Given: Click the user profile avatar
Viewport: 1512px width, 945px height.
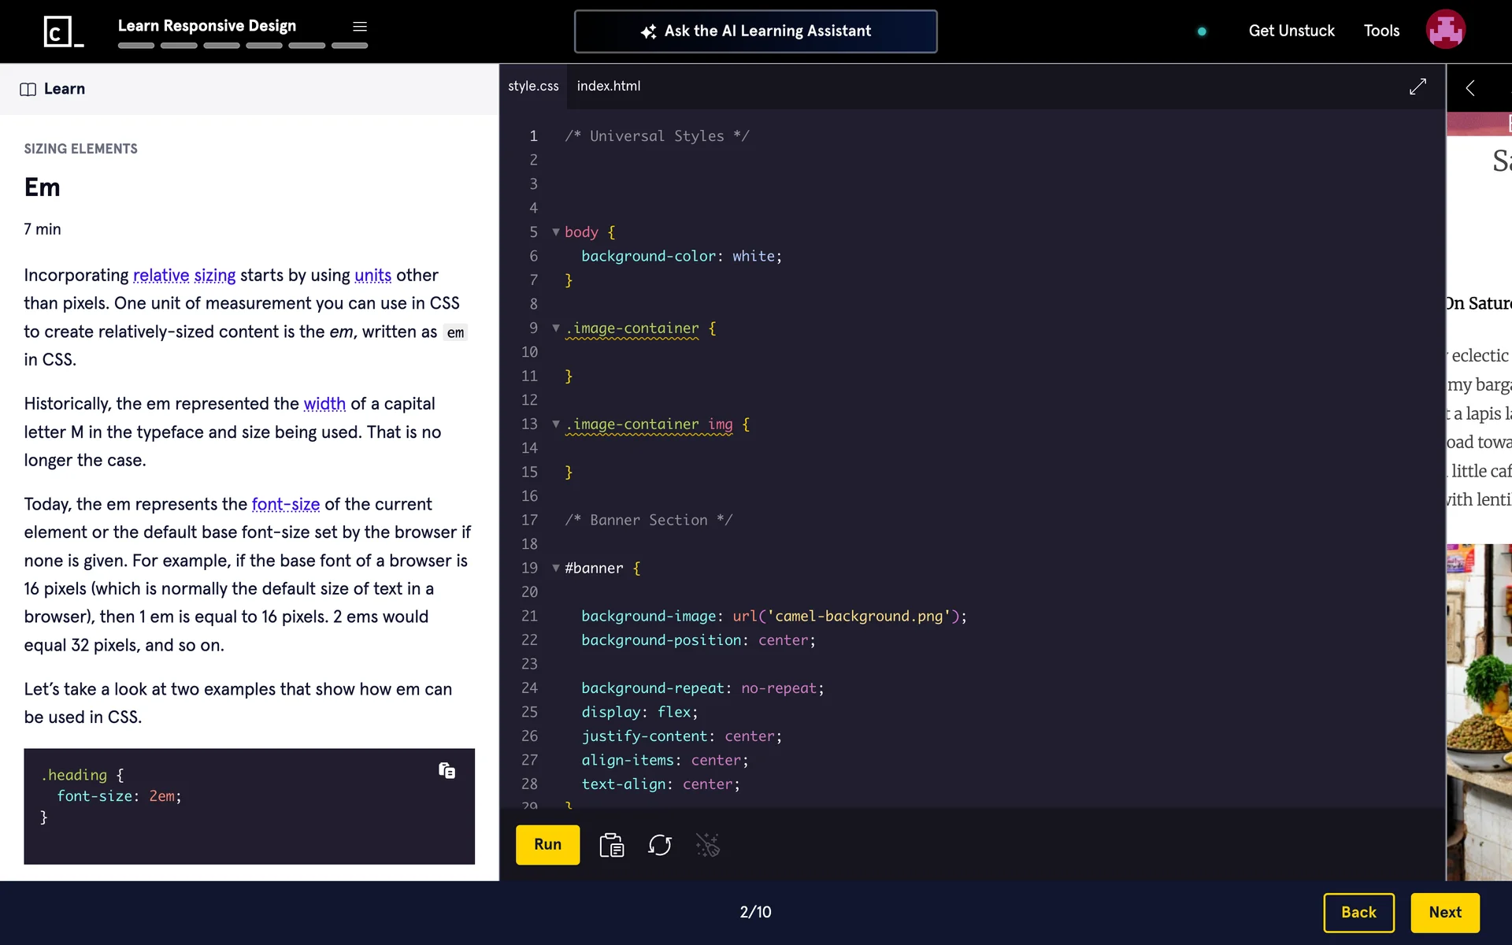Looking at the screenshot, I should 1445,30.
